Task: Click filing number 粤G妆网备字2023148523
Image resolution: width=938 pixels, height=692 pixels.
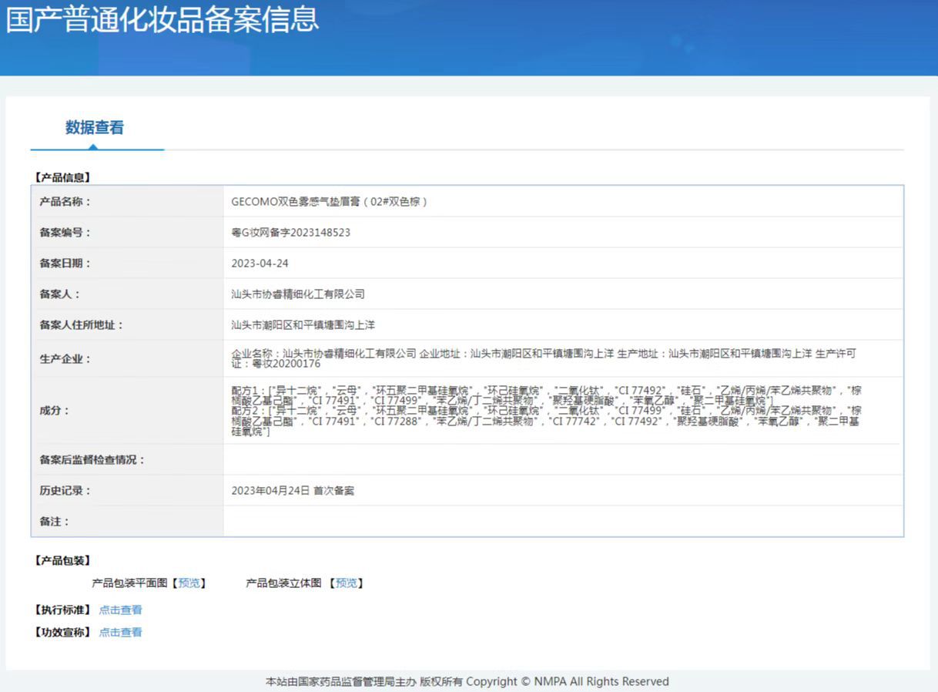Action: [290, 232]
